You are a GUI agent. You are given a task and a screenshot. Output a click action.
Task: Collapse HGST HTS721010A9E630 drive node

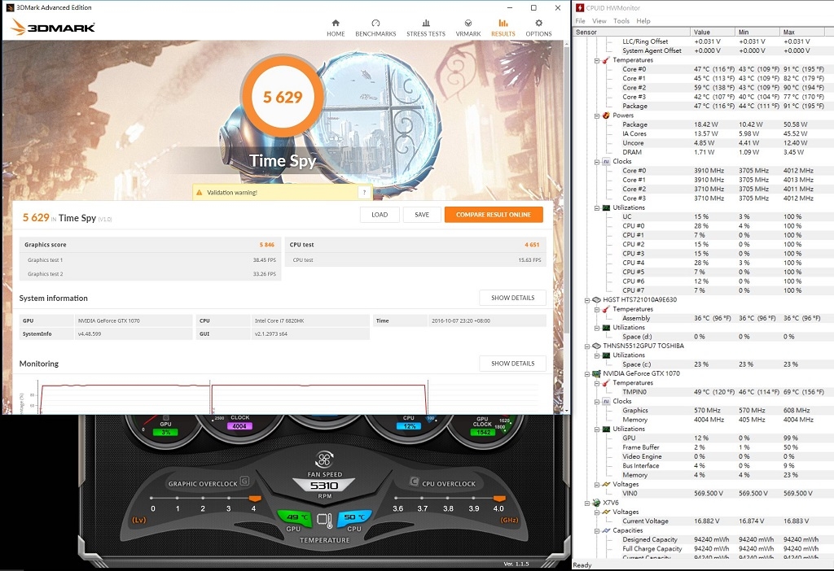(x=587, y=300)
